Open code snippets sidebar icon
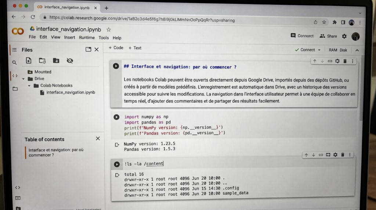 [18, 188]
